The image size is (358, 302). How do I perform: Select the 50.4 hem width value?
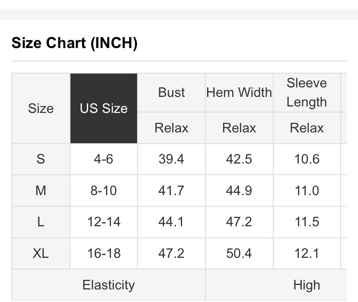(x=239, y=254)
